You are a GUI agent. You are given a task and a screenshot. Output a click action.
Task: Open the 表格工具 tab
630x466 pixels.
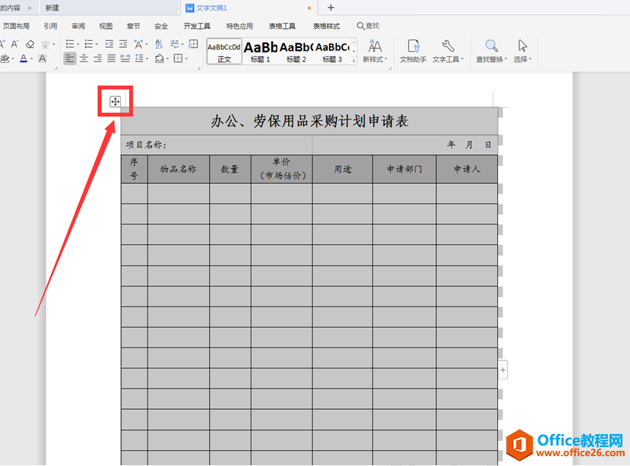click(x=282, y=26)
